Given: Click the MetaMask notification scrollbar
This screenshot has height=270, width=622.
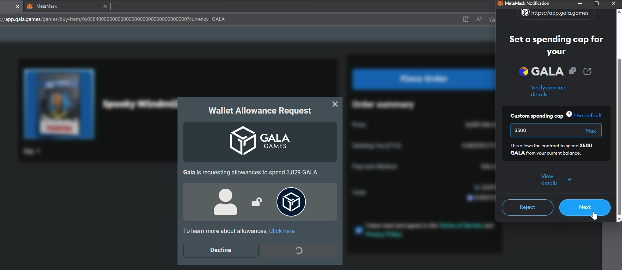Looking at the screenshot, I should [619, 136].
